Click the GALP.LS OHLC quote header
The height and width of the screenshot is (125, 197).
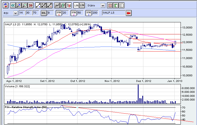[48, 24]
